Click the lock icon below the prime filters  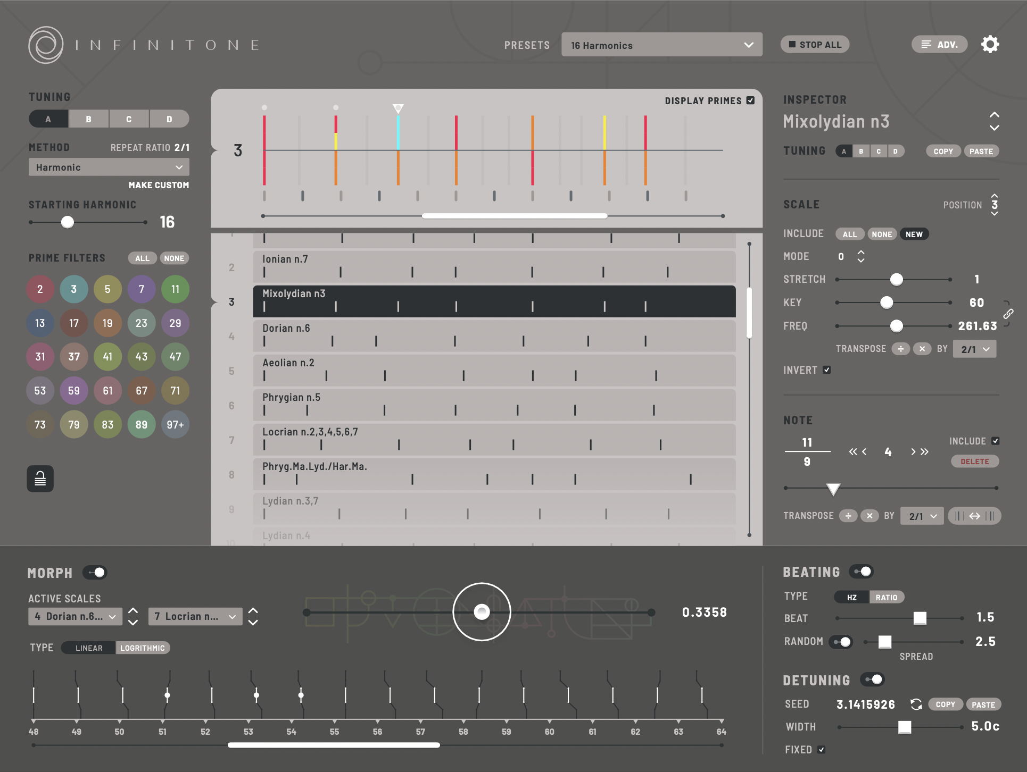[40, 479]
